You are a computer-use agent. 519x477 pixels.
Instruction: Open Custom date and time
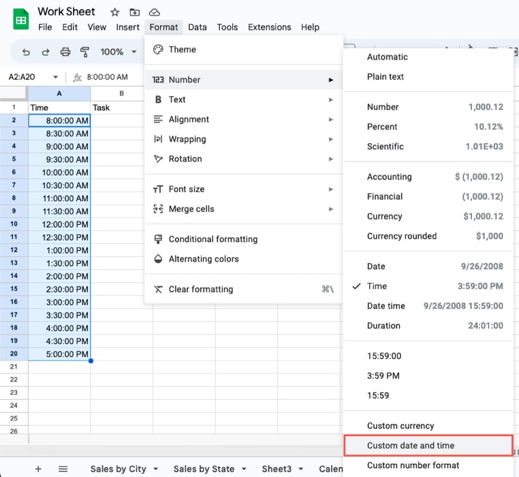(428, 446)
